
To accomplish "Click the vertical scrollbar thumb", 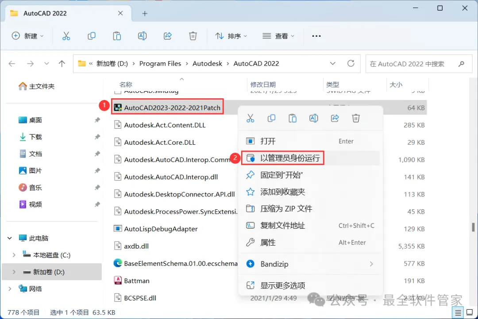I will click(x=473, y=227).
